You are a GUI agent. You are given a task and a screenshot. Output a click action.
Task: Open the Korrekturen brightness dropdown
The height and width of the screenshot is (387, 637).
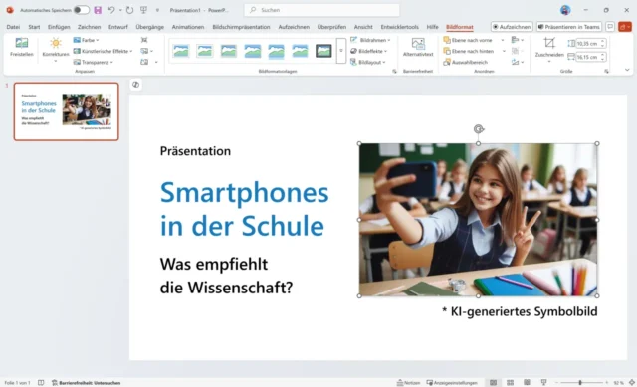point(56,50)
